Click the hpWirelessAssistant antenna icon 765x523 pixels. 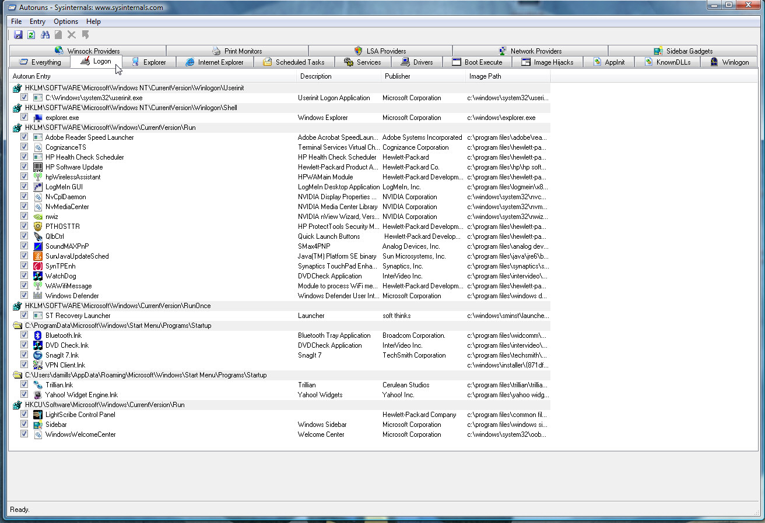(38, 177)
